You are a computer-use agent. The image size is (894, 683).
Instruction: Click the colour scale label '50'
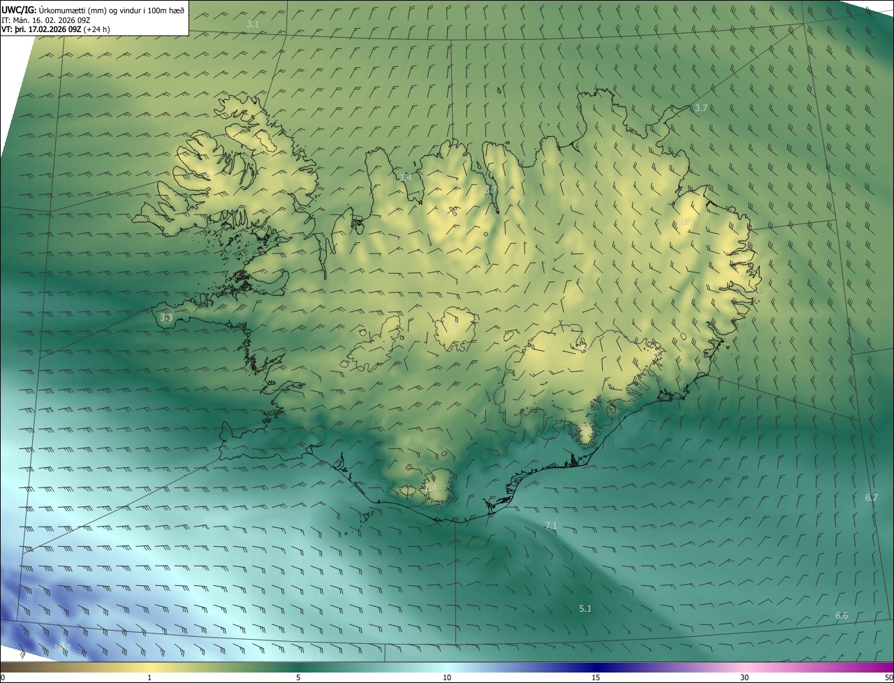[x=888, y=677]
